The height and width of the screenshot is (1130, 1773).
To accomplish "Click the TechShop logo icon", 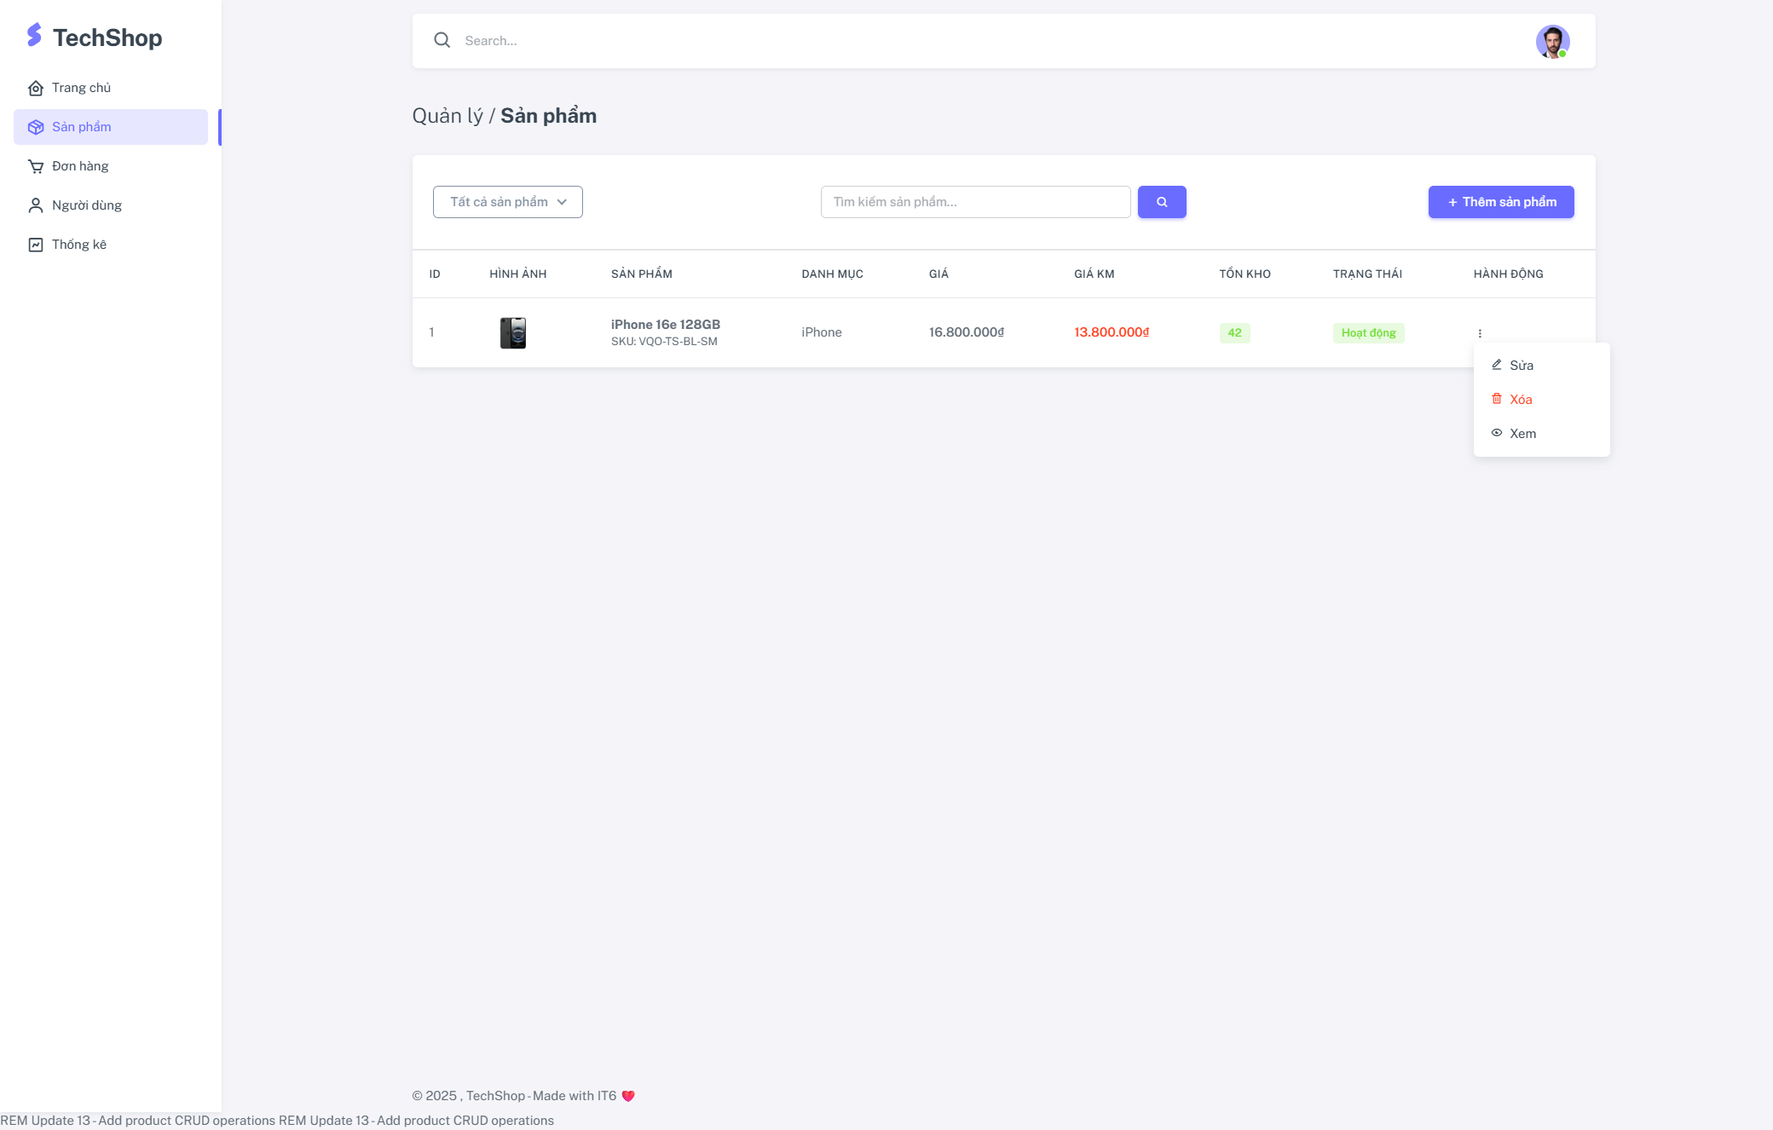I will tap(34, 36).
